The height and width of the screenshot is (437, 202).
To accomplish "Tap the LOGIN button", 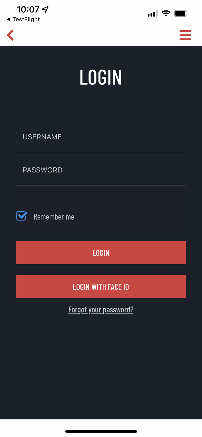I will [x=101, y=252].
